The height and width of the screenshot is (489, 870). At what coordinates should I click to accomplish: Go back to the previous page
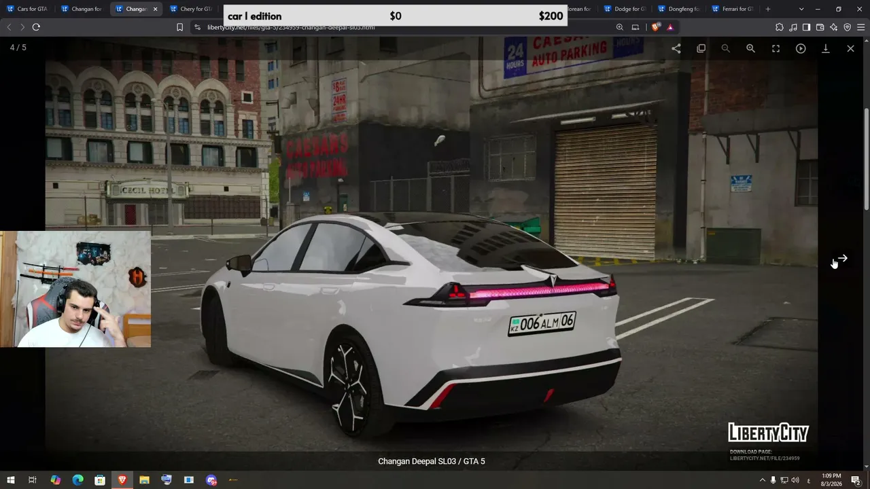click(9, 27)
